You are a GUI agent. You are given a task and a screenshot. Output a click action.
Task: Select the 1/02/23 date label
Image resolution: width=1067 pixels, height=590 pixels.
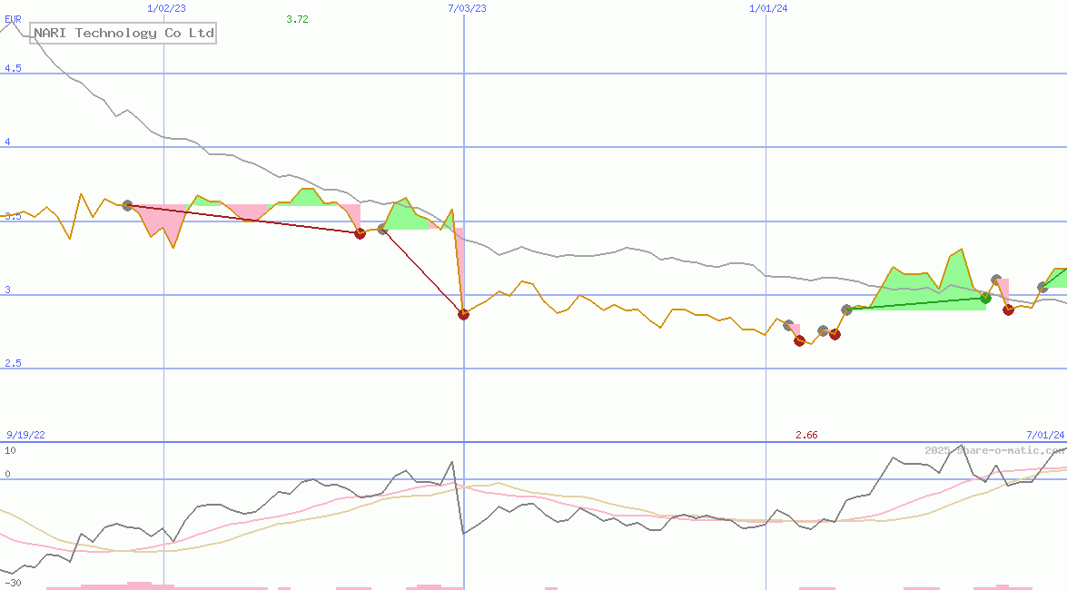coord(167,8)
